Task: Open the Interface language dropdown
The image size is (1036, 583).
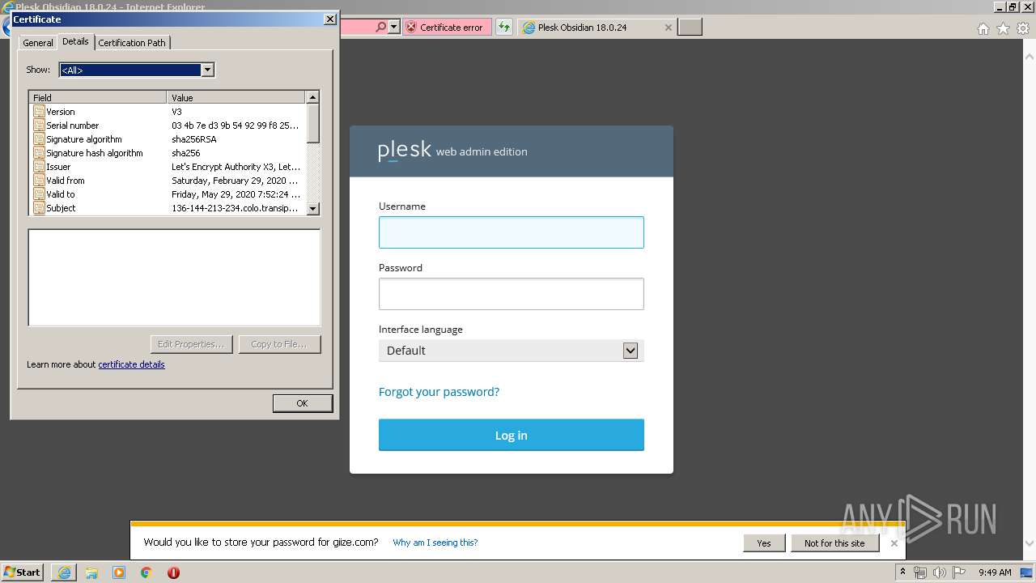Action: (x=512, y=351)
